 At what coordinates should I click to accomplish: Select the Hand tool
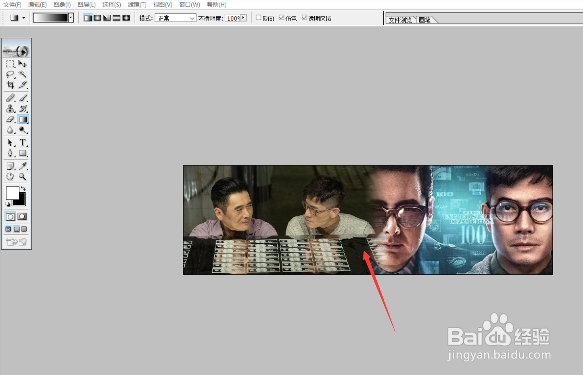tap(10, 177)
